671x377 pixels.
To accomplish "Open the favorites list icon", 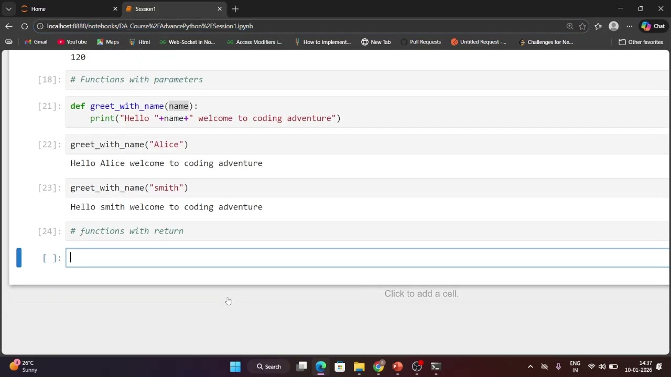I will tap(598, 26).
